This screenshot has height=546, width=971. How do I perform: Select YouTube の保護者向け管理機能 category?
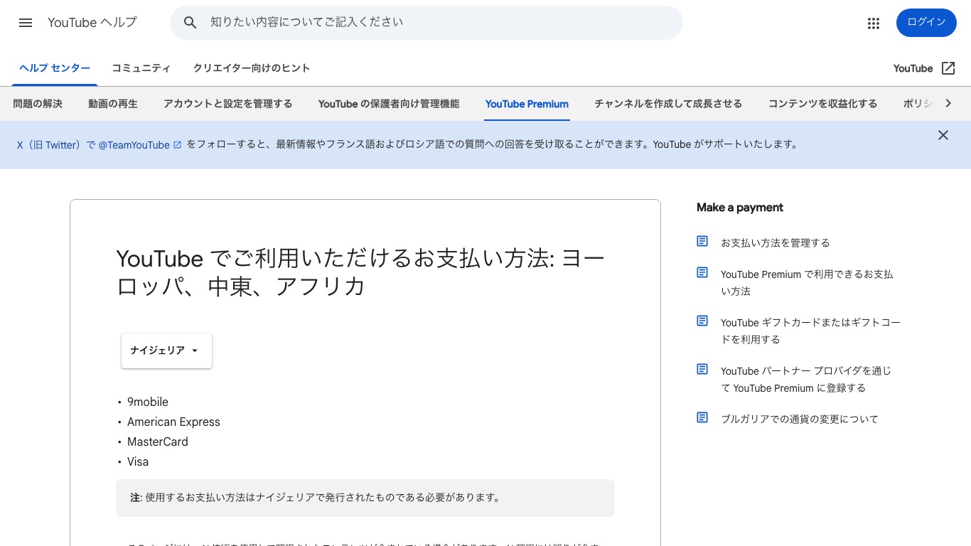coord(389,104)
